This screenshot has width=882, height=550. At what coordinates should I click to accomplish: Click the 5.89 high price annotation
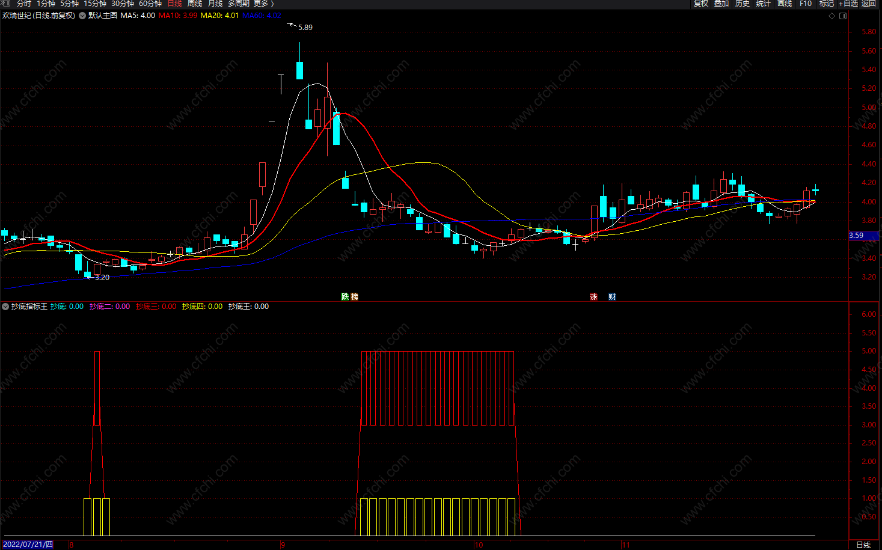[x=305, y=28]
